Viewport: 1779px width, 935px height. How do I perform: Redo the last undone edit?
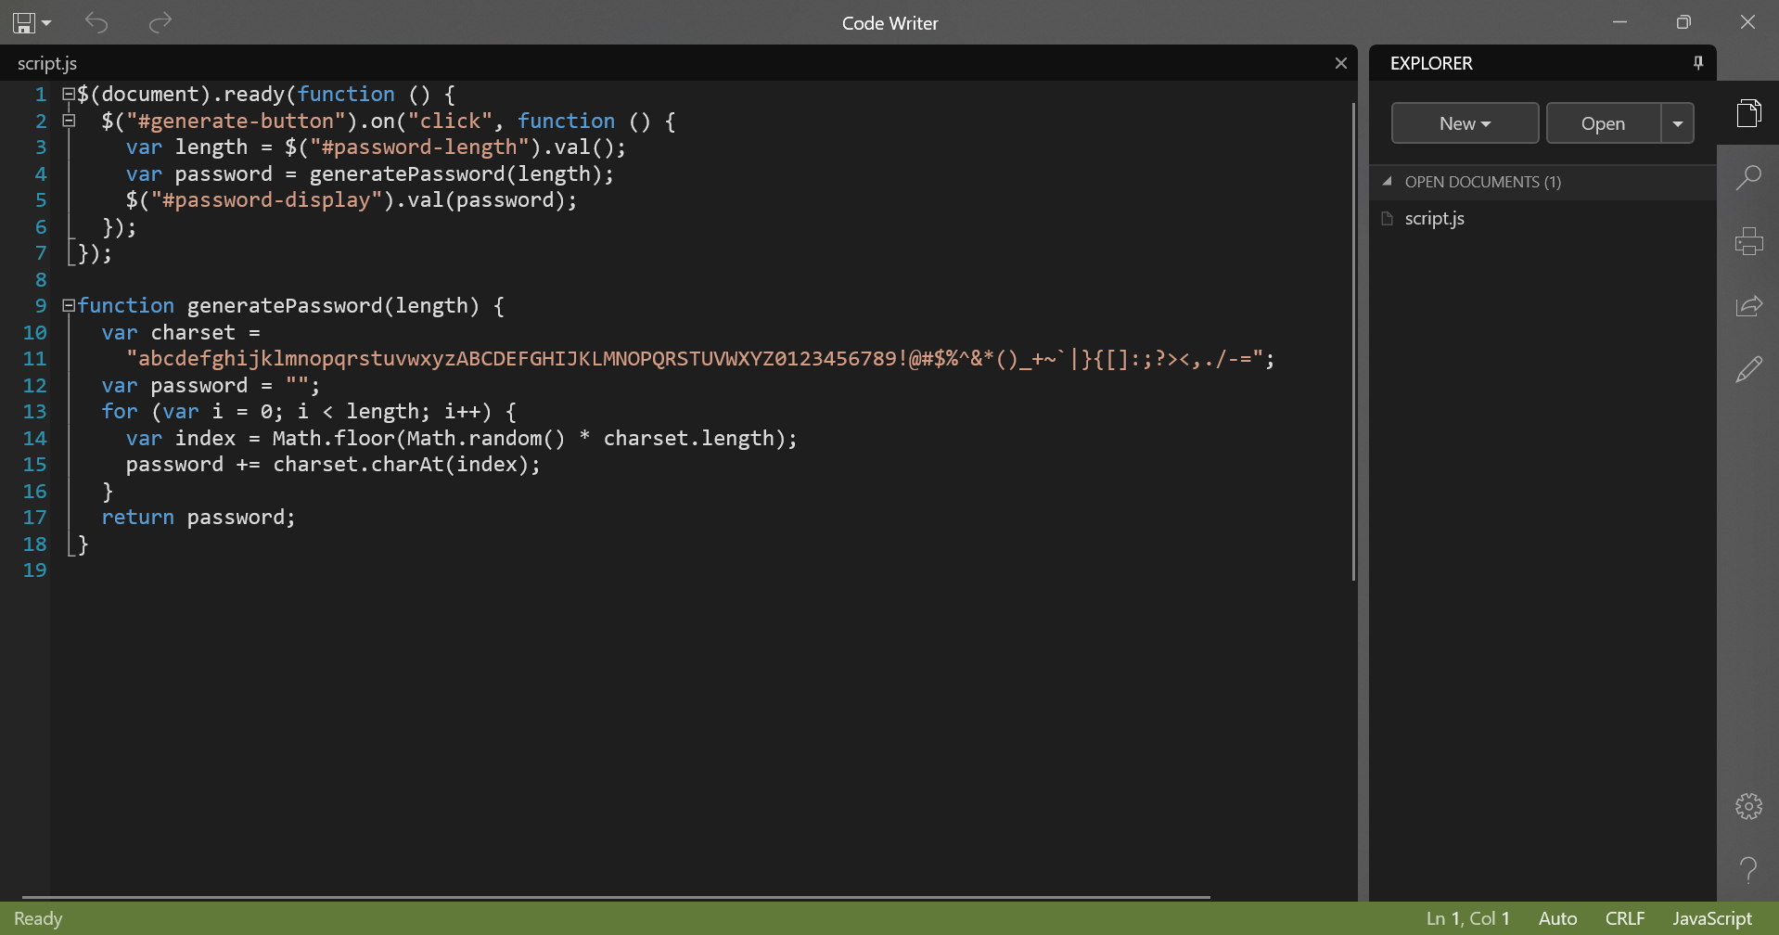click(x=160, y=22)
